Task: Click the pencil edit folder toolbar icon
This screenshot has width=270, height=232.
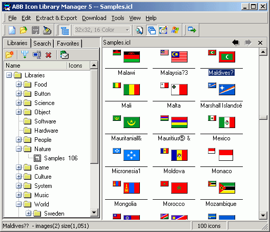Action: click(47, 30)
